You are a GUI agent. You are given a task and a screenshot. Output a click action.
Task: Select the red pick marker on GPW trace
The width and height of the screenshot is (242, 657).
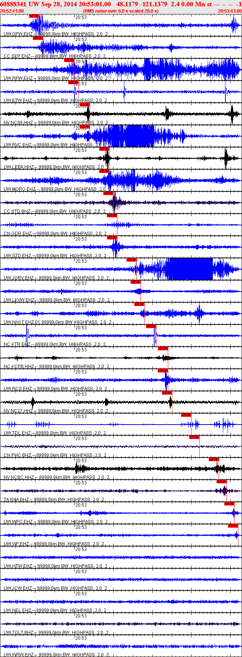point(34,16)
